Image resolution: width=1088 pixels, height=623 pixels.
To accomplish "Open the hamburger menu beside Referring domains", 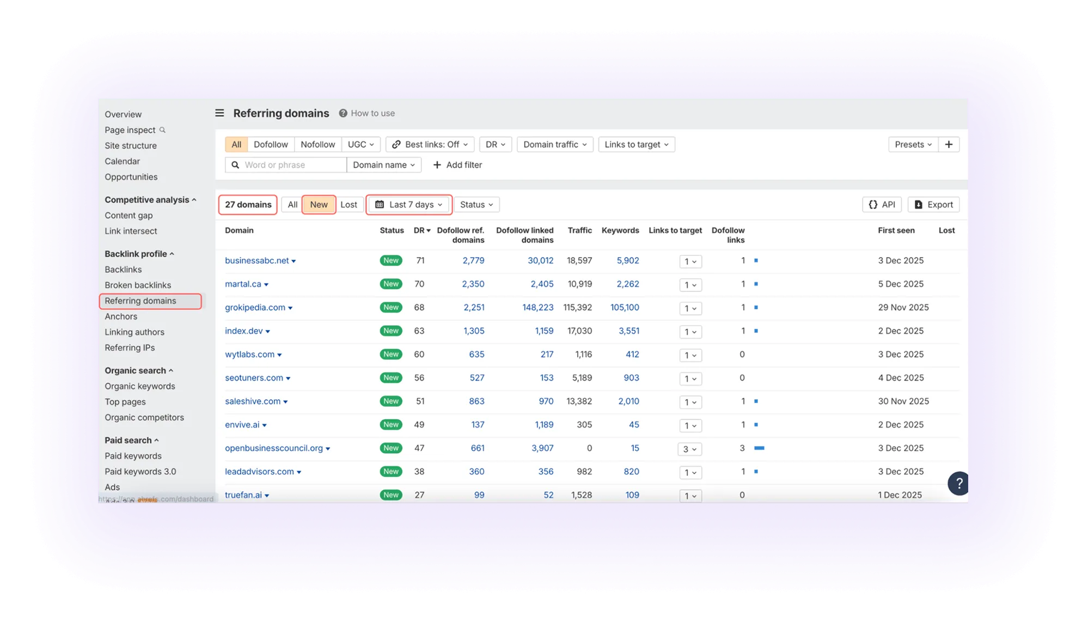I will click(x=219, y=113).
